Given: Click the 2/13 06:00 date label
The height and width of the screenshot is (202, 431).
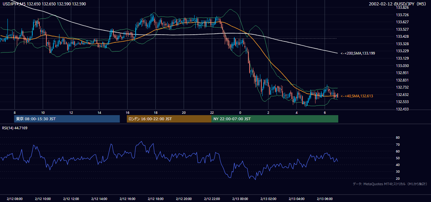Looking at the screenshot, I should (x=324, y=199).
